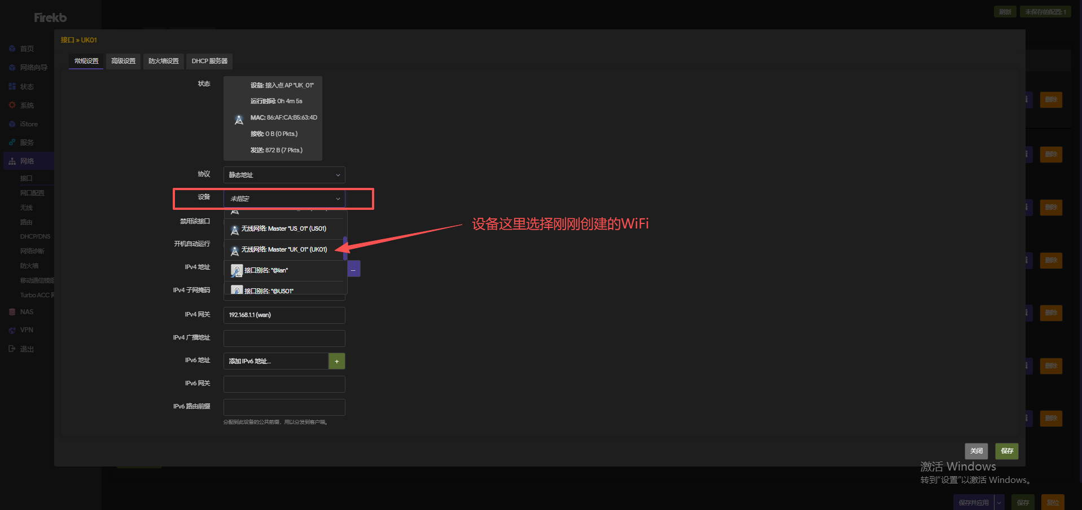Open System via the gear sidebar icon
The width and height of the screenshot is (1082, 510).
[x=12, y=105]
